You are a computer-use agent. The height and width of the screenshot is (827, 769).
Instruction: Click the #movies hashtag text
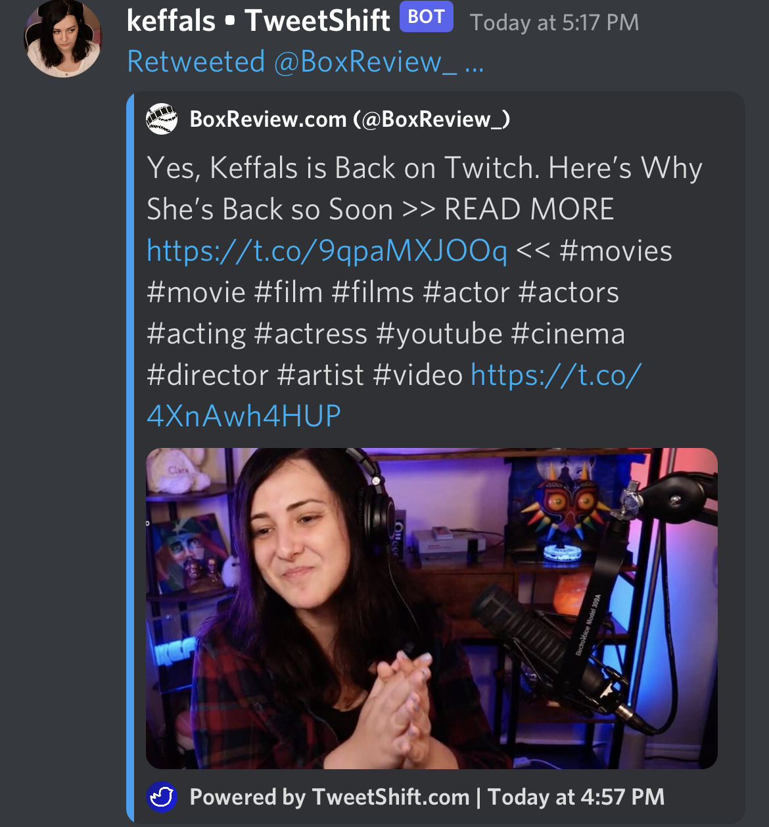(x=616, y=251)
